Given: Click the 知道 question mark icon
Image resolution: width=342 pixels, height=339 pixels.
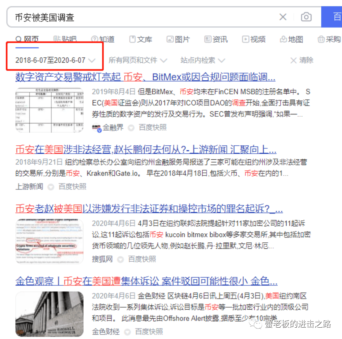Looking at the screenshot, I should coord(95,39).
